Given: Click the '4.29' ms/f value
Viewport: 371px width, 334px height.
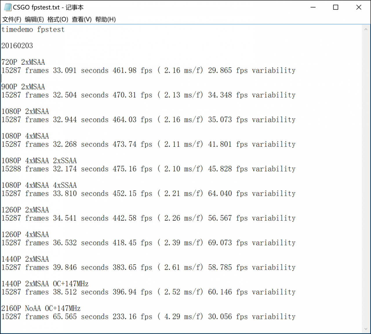Looking at the screenshot, I should 172,317.
